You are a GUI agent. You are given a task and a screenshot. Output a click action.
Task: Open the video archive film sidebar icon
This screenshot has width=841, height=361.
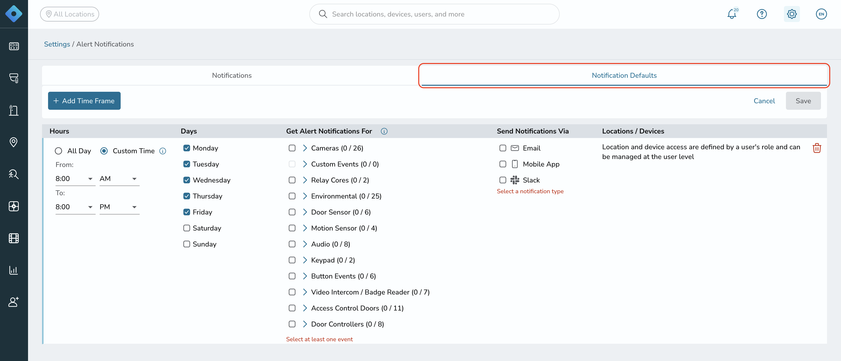(x=14, y=238)
